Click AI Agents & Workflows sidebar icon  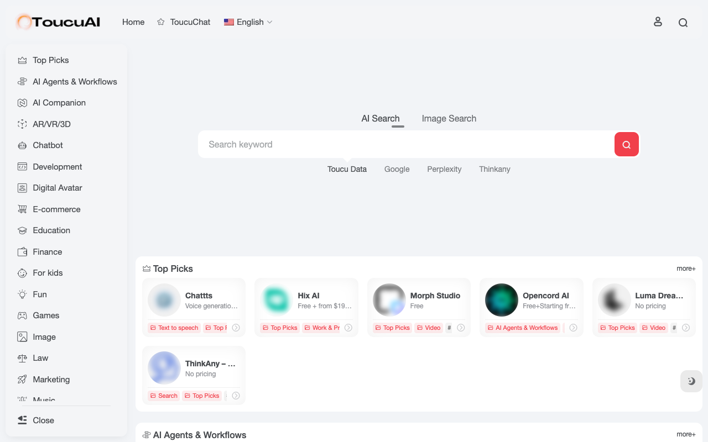coord(22,82)
